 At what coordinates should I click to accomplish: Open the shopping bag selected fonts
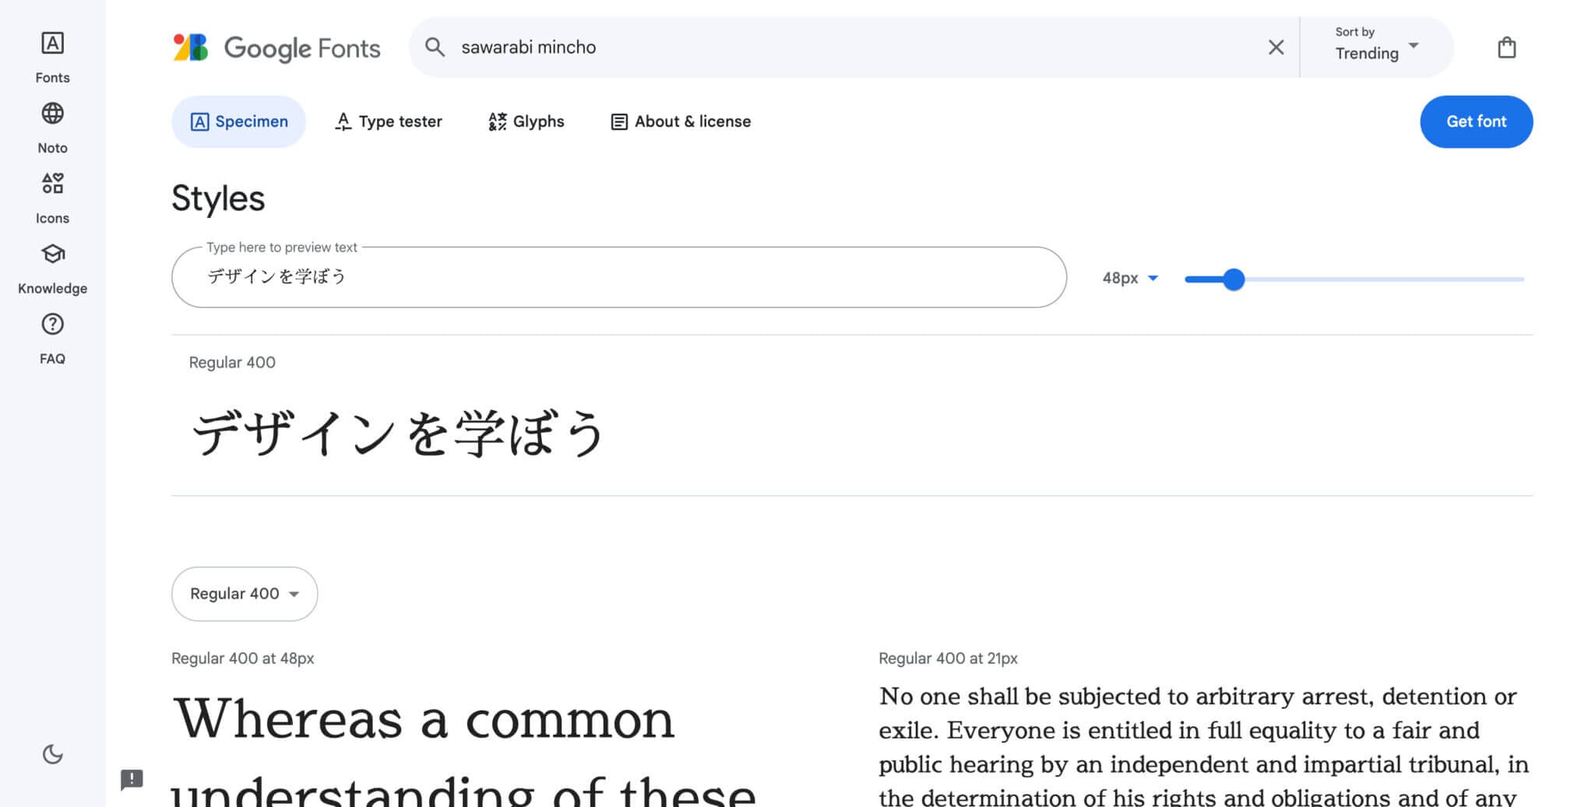1506,47
